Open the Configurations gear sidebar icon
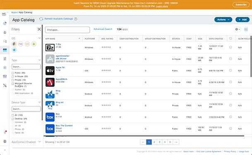 5,68
